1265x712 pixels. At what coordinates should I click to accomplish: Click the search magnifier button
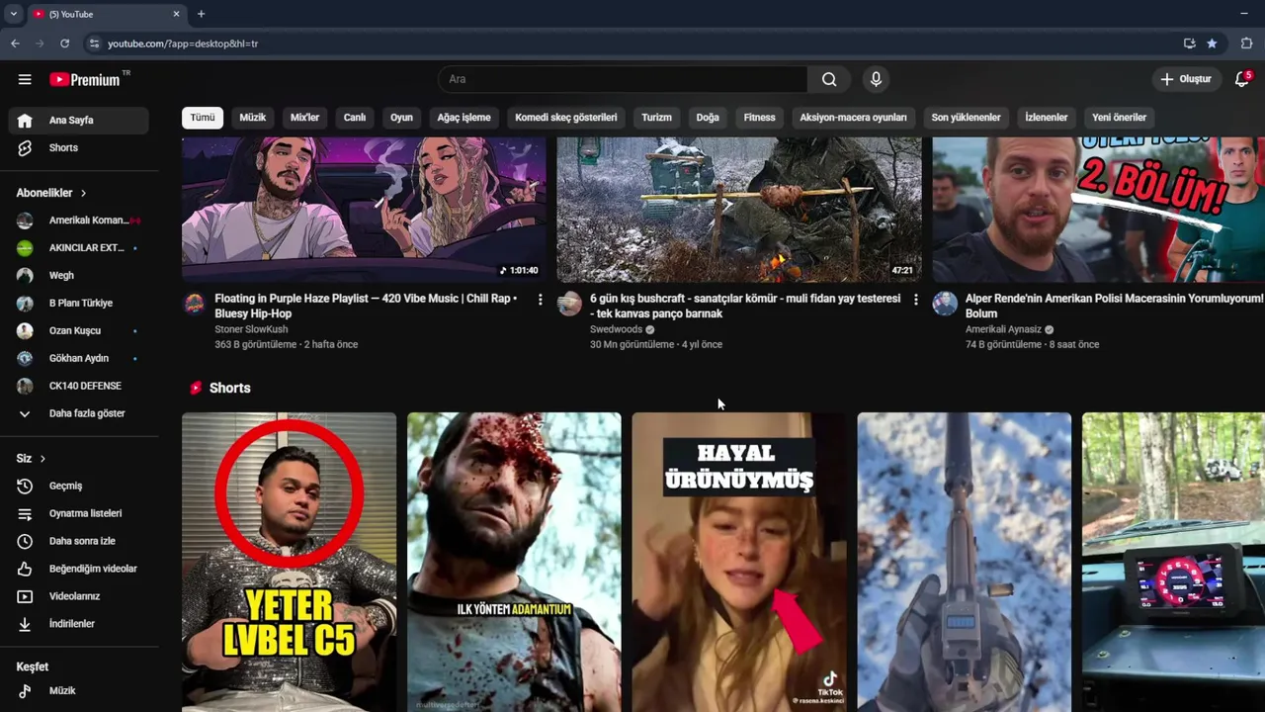point(829,79)
